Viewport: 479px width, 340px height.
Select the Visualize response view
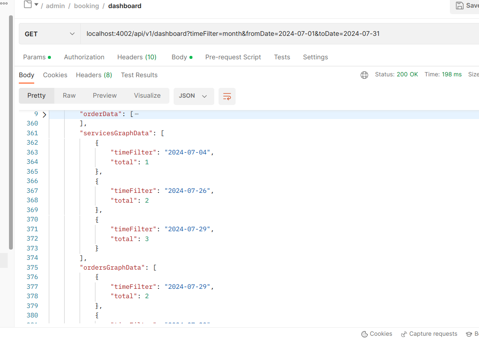pyautogui.click(x=147, y=96)
